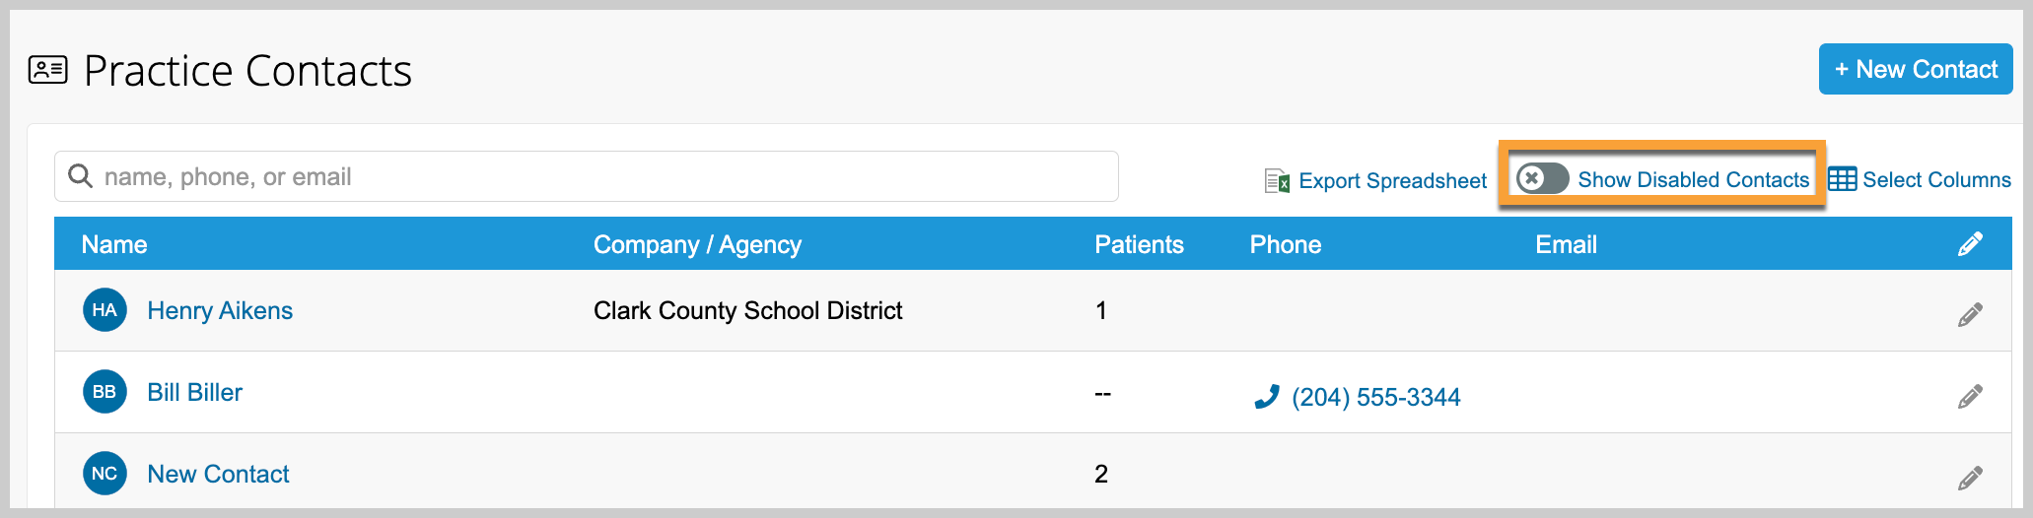Image resolution: width=2033 pixels, height=518 pixels.
Task: Open Henry Aikens contact link
Action: [220, 311]
